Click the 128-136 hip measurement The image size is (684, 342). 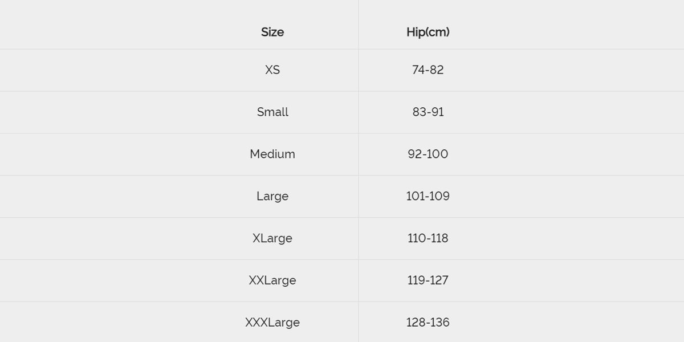[427, 323]
